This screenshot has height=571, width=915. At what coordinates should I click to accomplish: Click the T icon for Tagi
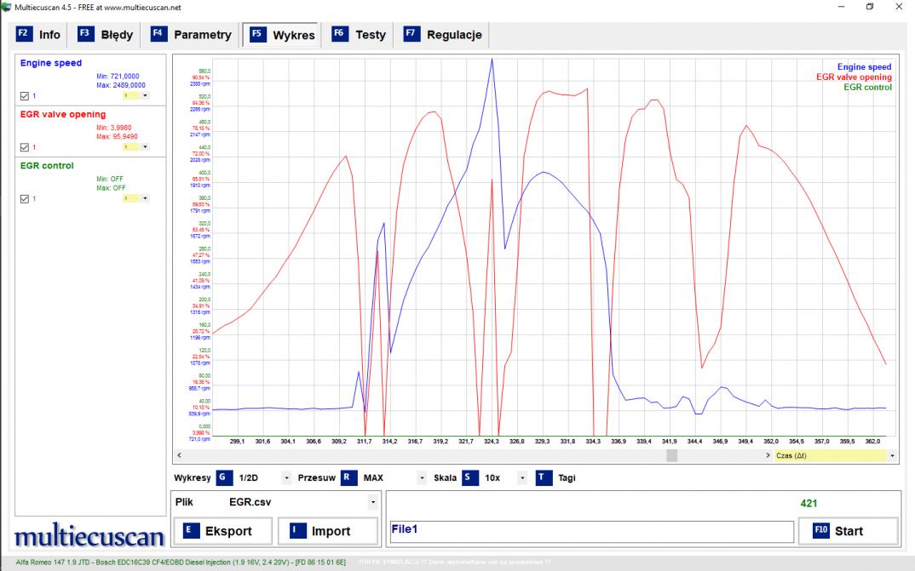click(544, 478)
